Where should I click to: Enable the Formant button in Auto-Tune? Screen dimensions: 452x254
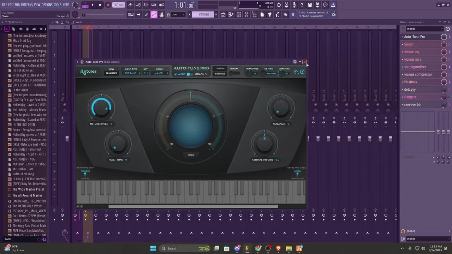(x=220, y=74)
